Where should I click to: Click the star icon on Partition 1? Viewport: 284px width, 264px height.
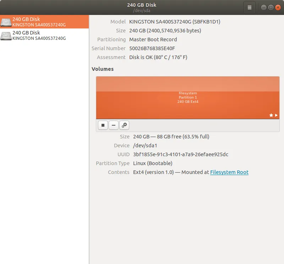271,115
